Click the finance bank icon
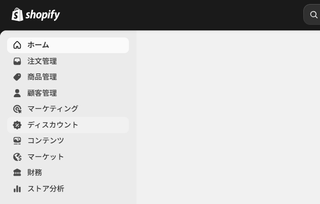 17,173
